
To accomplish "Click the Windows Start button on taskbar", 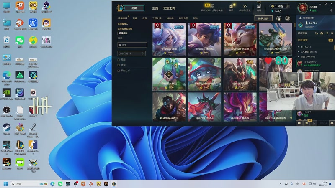I will pyautogui.click(x=6, y=184).
